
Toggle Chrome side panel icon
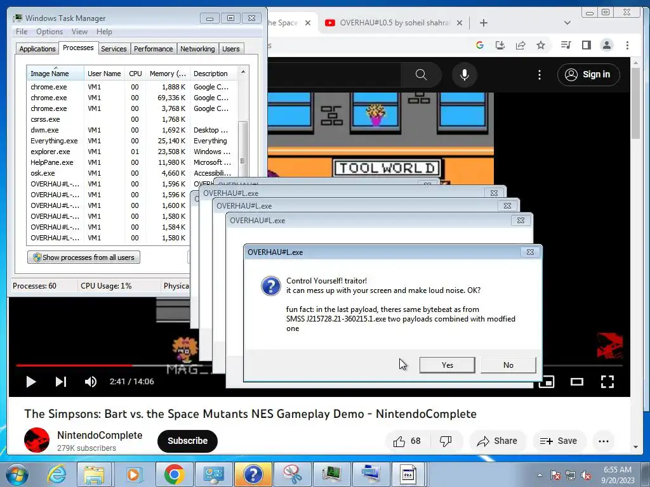(x=586, y=45)
